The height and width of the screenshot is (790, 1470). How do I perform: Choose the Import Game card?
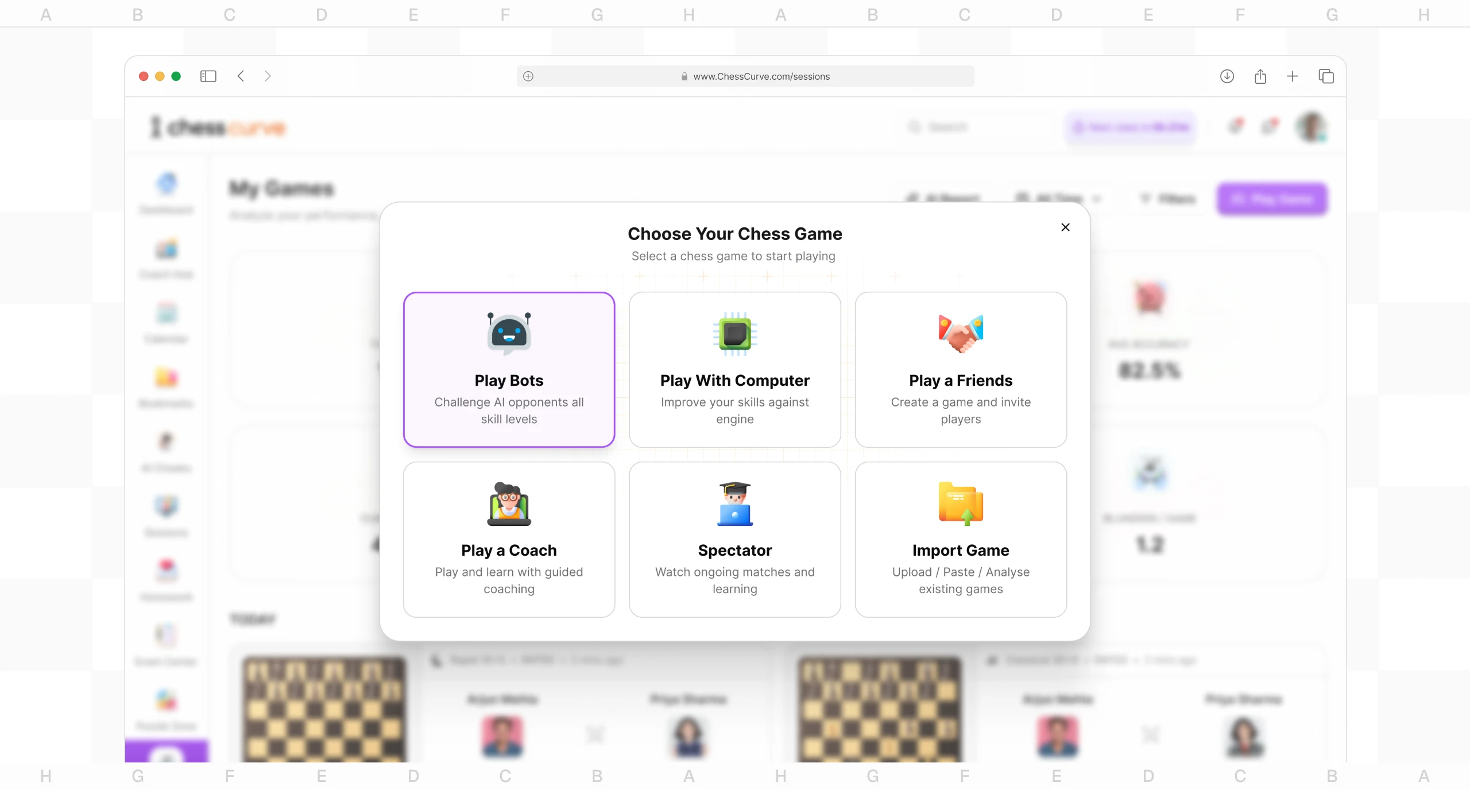(961, 539)
